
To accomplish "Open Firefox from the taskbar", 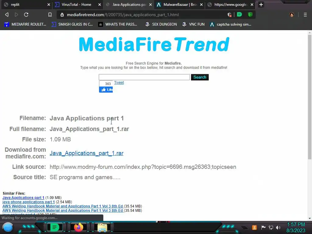I will click(78, 227).
